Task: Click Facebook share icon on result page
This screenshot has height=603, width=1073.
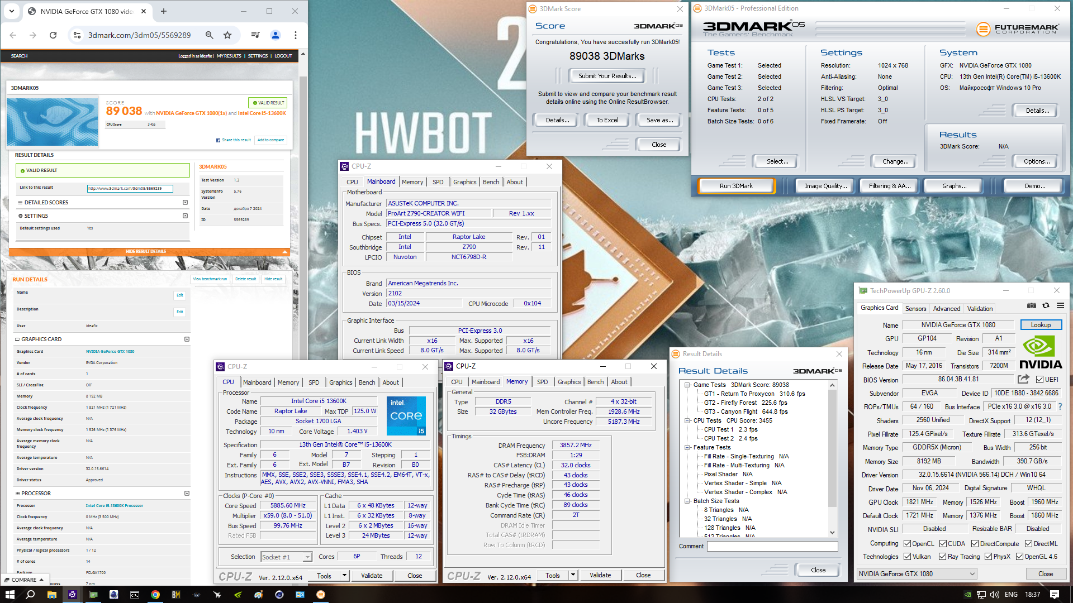Action: [x=218, y=140]
